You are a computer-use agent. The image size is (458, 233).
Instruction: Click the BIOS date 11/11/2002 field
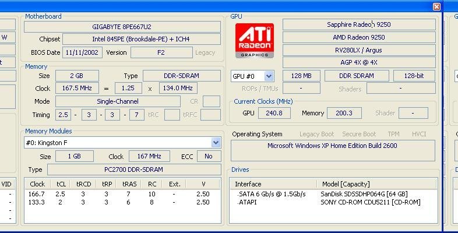tap(82, 52)
